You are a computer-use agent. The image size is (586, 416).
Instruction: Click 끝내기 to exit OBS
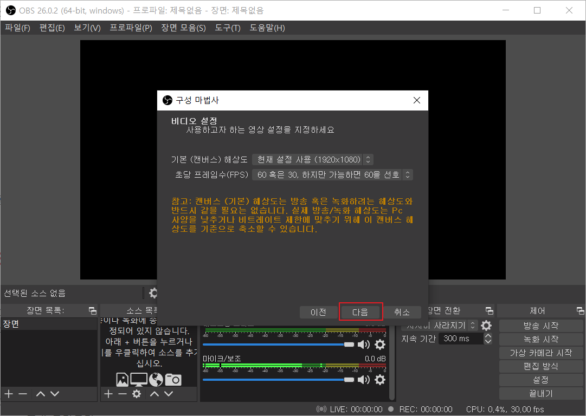tap(541, 394)
